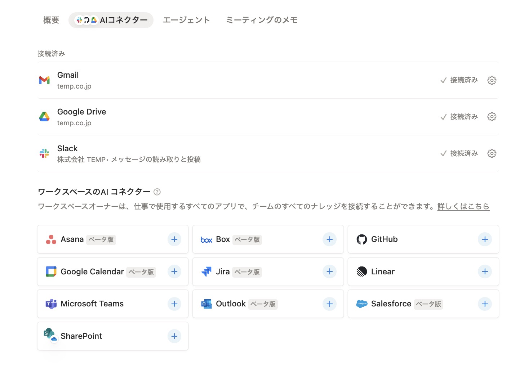Click the Salesforce card label
The width and height of the screenshot is (524, 368).
point(391,304)
